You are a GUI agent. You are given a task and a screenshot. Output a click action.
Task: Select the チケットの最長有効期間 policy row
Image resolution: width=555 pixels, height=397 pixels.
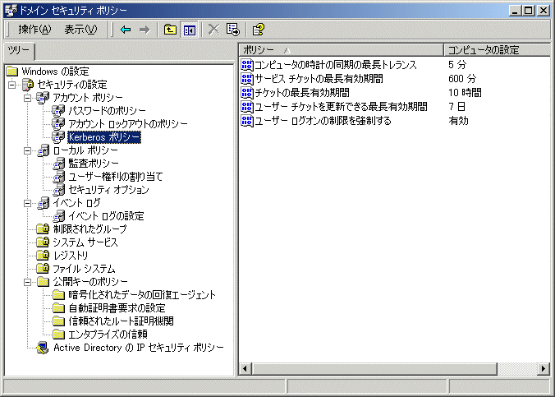pyautogui.click(x=302, y=93)
